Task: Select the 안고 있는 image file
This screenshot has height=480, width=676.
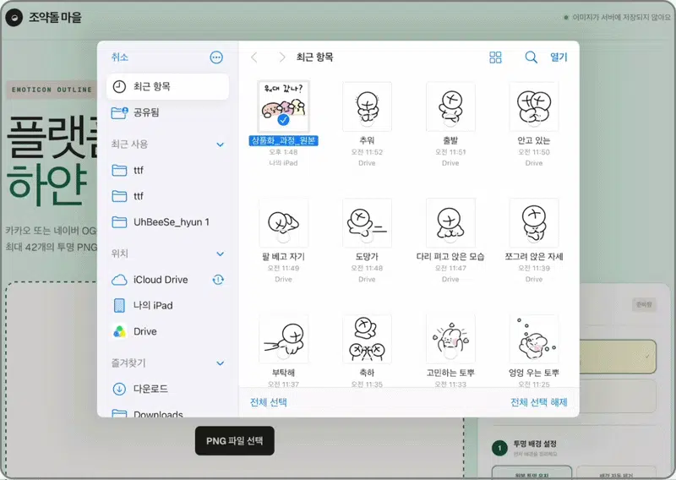Action: tap(534, 106)
